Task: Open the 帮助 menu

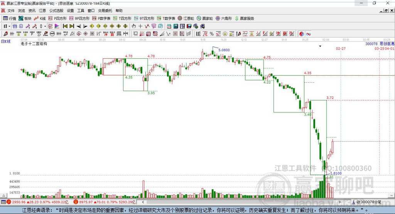Action: click(x=119, y=10)
